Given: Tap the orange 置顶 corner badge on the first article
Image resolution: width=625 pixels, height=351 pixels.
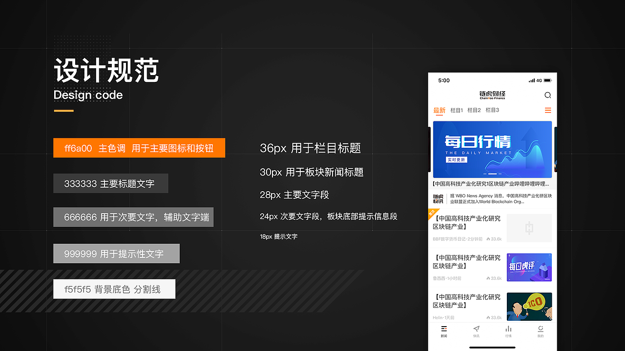Looking at the screenshot, I should pyautogui.click(x=432, y=213).
